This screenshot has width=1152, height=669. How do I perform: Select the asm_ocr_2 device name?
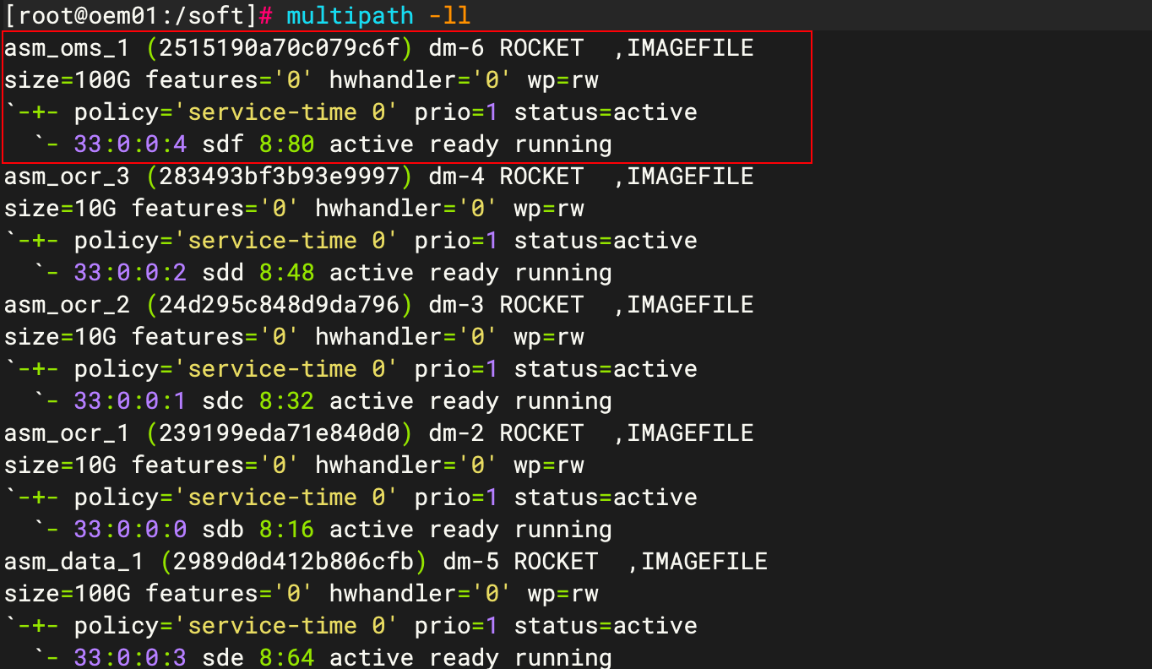(x=68, y=305)
